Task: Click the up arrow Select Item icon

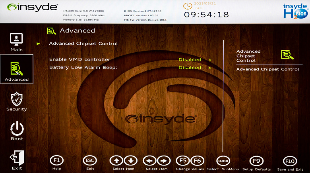Action: pyautogui.click(x=116, y=161)
